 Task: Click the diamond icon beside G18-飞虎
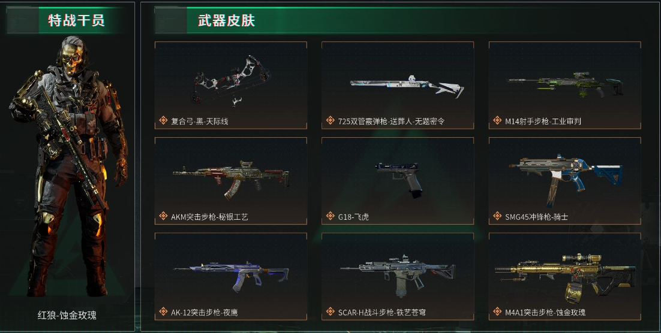click(330, 216)
